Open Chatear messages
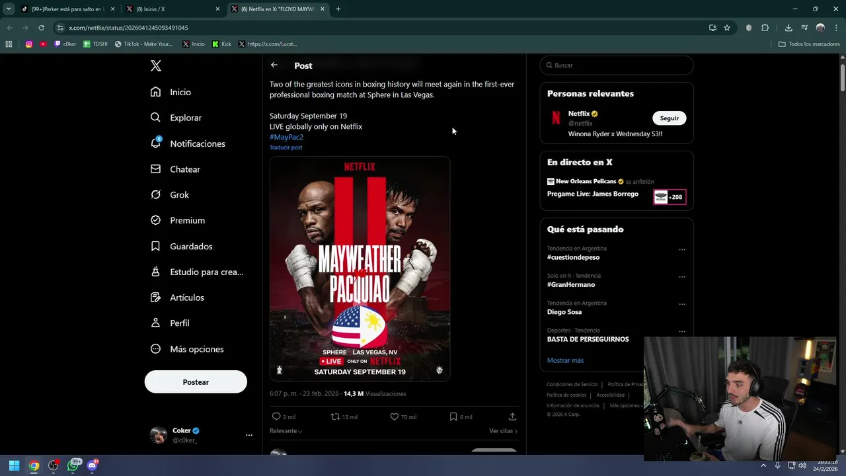This screenshot has height=476, width=846. [x=176, y=169]
